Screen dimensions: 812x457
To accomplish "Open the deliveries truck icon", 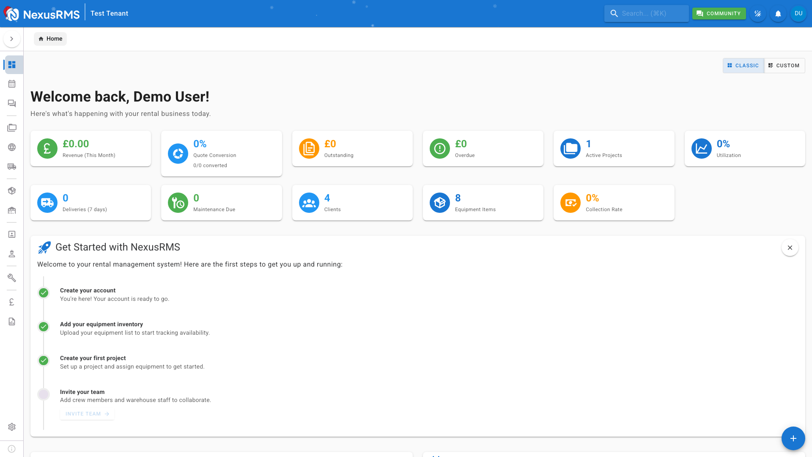I will (x=12, y=167).
